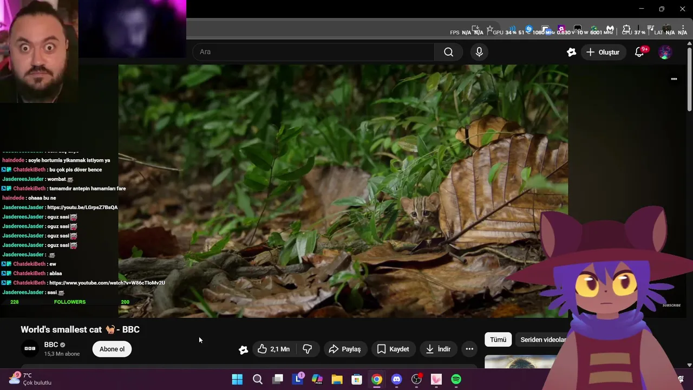Select the Seriden videolar filter chip

(x=543, y=340)
